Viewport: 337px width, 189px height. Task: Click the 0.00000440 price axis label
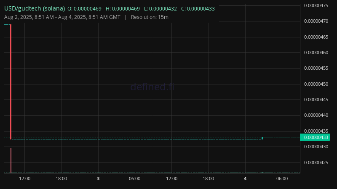(x=316, y=115)
